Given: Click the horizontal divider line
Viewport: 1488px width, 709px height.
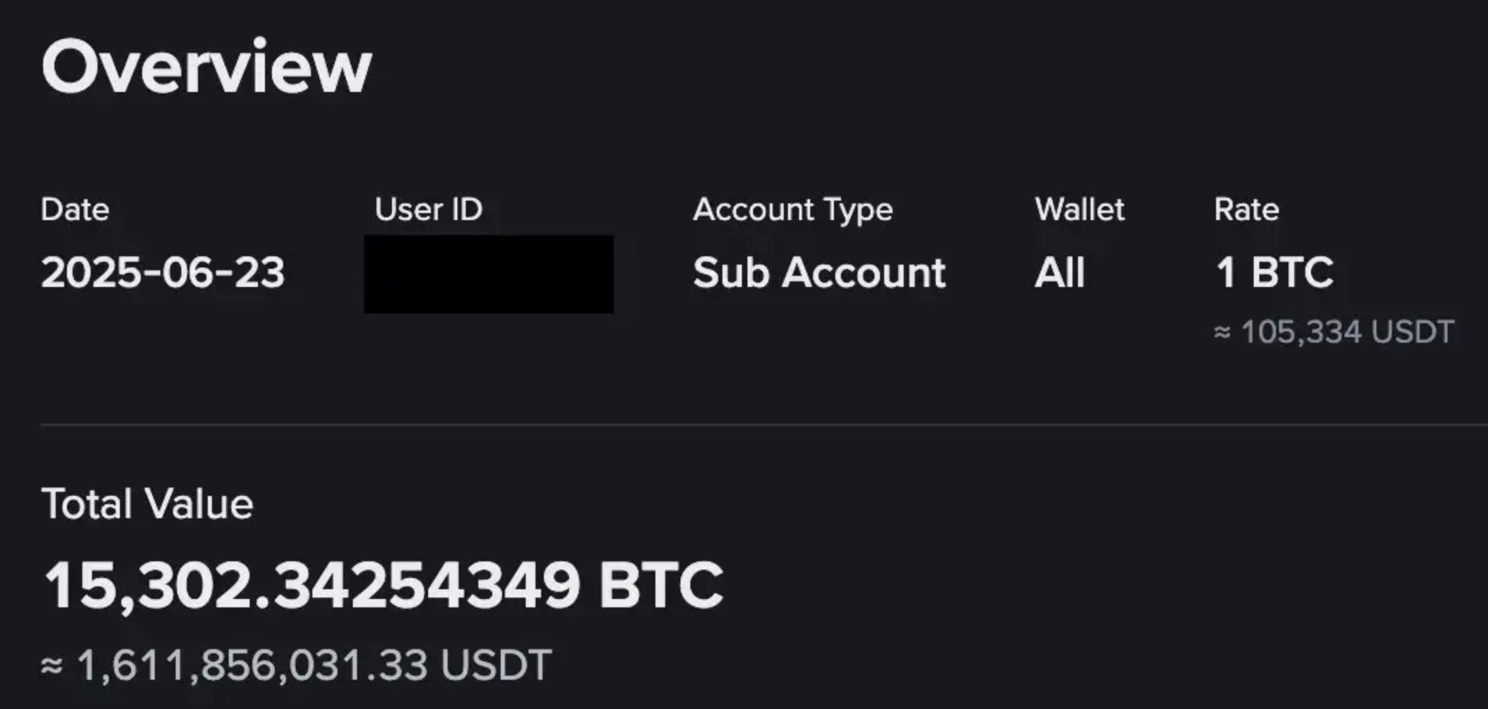Looking at the screenshot, I should coord(764,423).
